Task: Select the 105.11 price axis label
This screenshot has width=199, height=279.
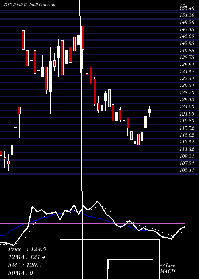Action: pyautogui.click(x=187, y=170)
